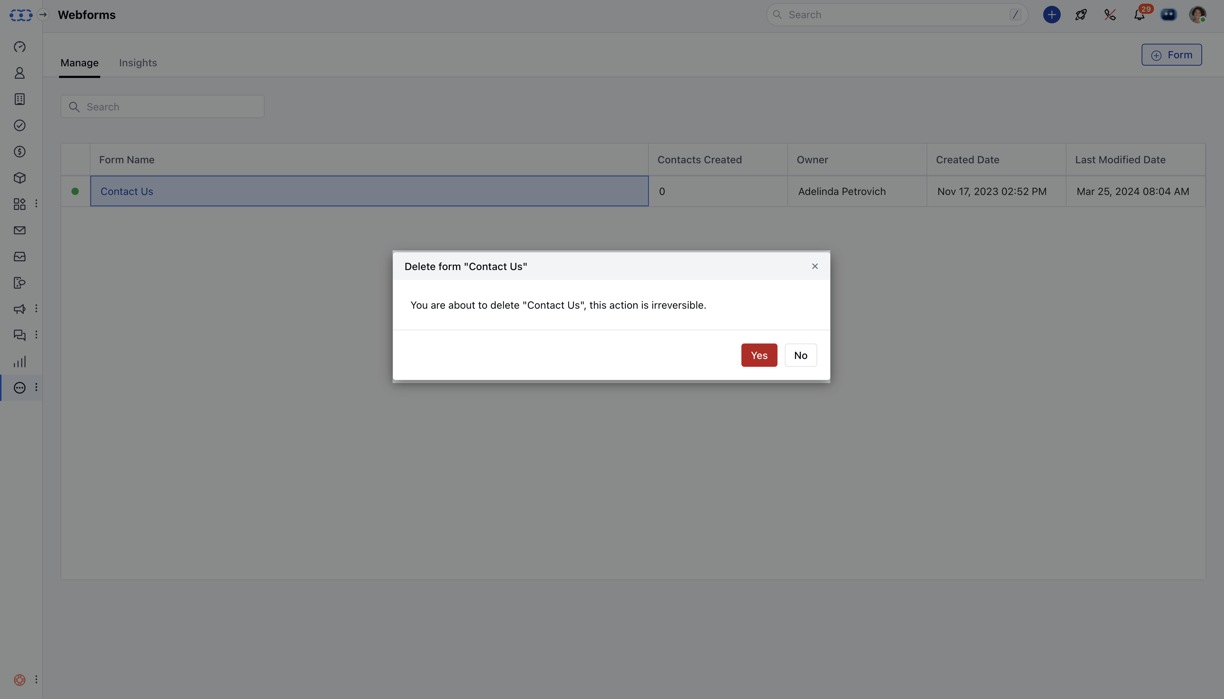Select the Mar 25, 2024 08:04 AM cell
This screenshot has height=699, width=1224.
[x=1135, y=191]
